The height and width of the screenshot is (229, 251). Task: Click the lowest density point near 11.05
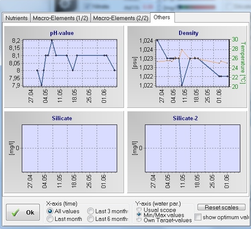click(182, 85)
